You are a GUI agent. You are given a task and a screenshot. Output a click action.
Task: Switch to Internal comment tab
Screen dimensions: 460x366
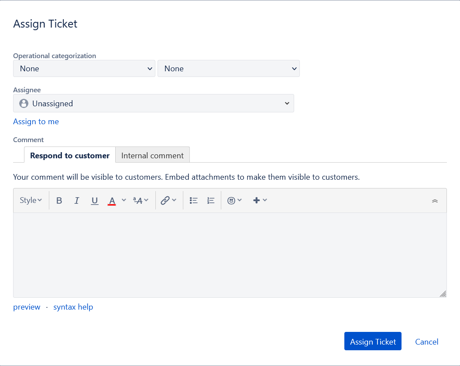pos(153,155)
